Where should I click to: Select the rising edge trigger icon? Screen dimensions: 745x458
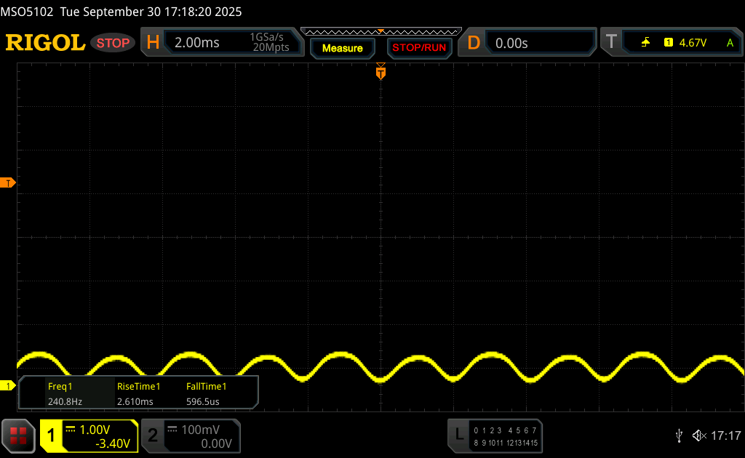tap(645, 43)
